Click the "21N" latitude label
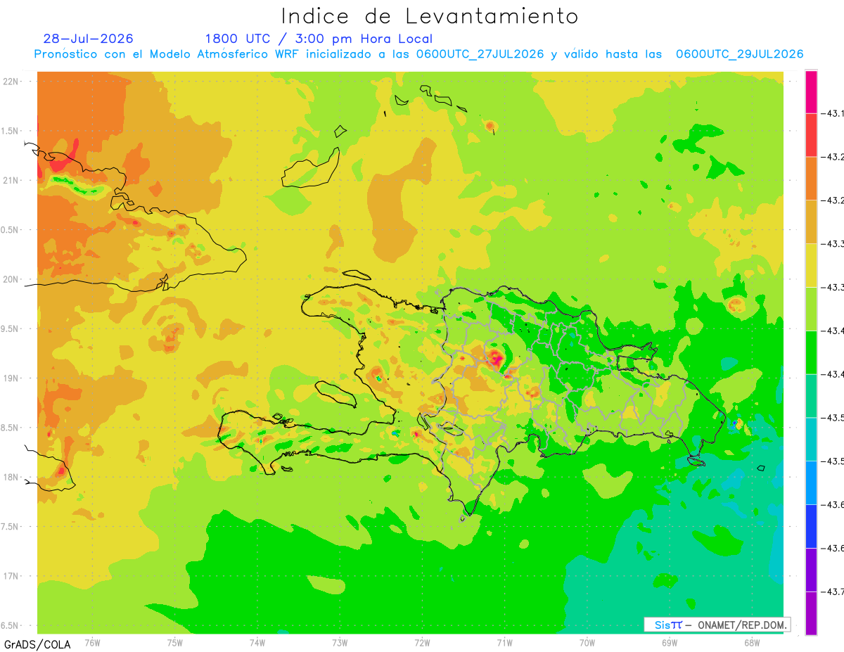Viewport: 844px width, 652px height. tap(11, 180)
